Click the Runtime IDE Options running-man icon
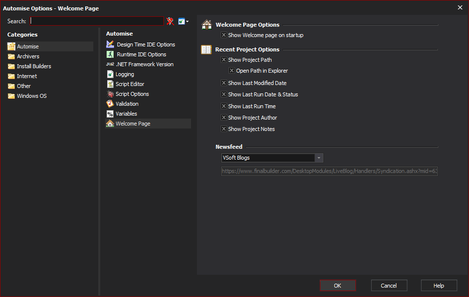The height and width of the screenshot is (297, 469). point(110,54)
